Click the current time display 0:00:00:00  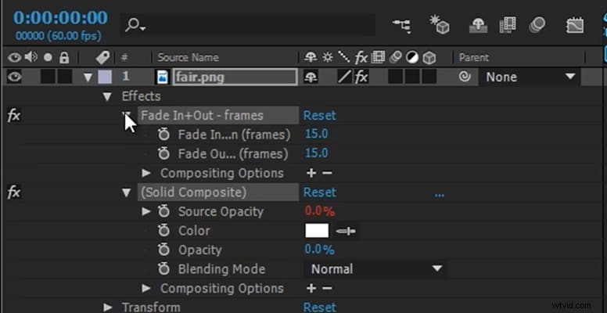click(60, 18)
